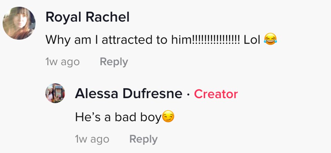This screenshot has height=153, width=331.
Task: Click the "He's a bad boy" reply text
Action: tap(118, 117)
